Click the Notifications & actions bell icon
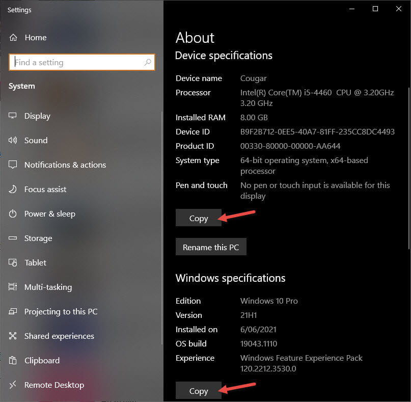 point(12,165)
